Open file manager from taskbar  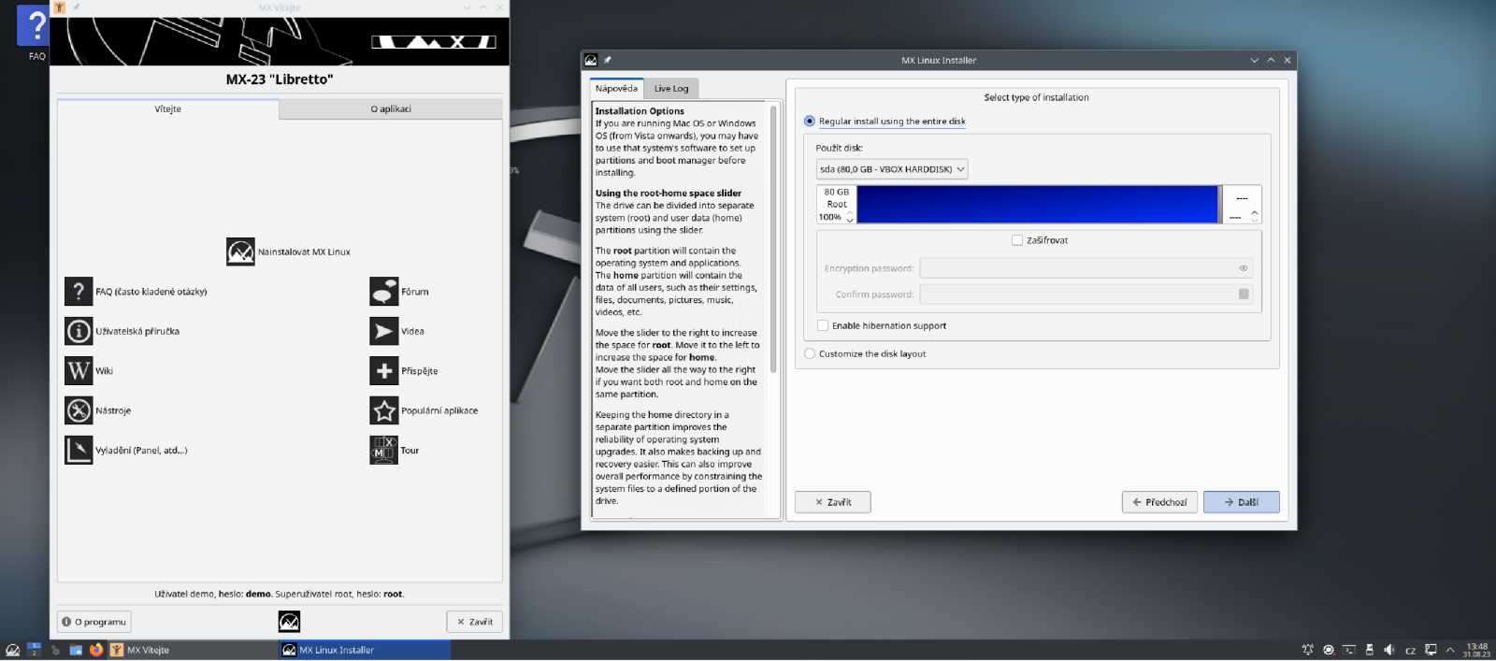pyautogui.click(x=76, y=650)
